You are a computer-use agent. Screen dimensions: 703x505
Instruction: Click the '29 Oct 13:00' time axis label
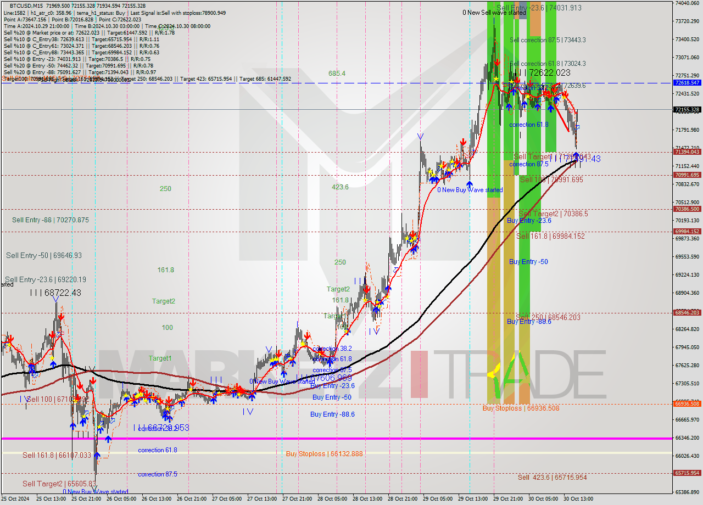(x=473, y=499)
